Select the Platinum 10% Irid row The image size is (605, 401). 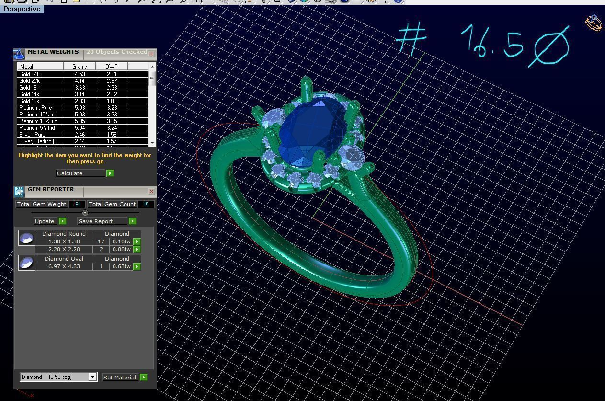(83, 121)
